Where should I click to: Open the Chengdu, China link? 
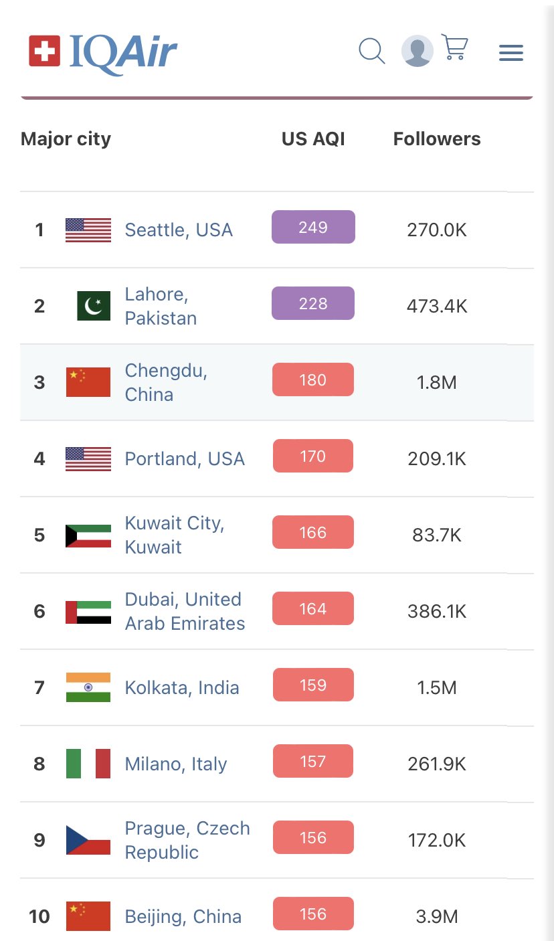point(166,382)
